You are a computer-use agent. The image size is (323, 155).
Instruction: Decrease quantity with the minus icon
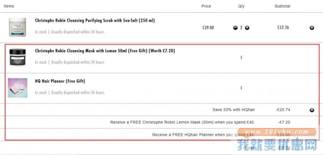(236, 28)
